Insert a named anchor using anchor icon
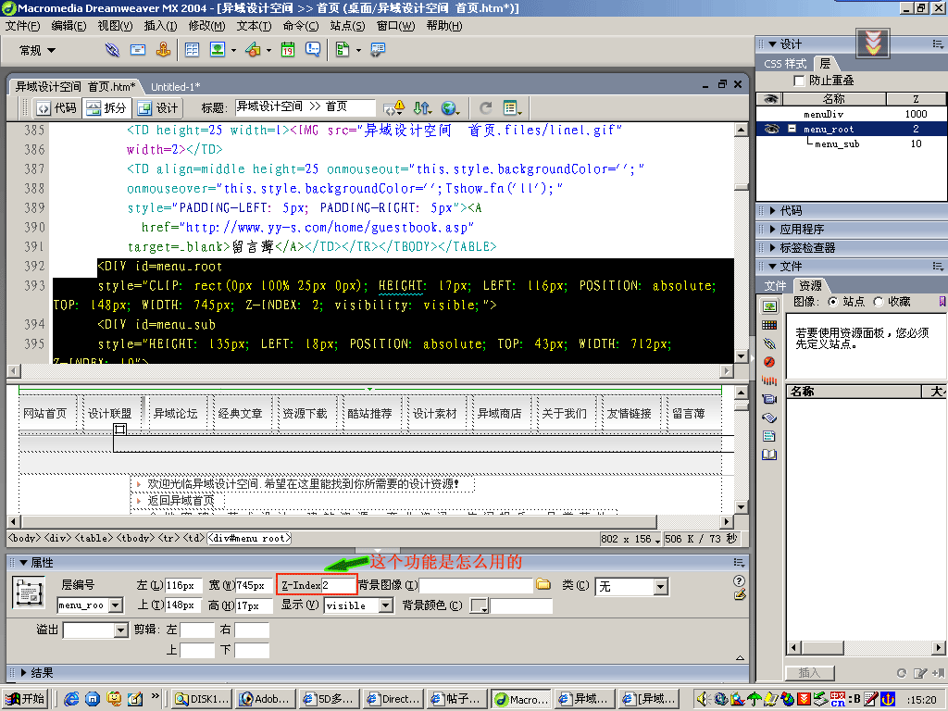This screenshot has width=948, height=711. pos(164,50)
